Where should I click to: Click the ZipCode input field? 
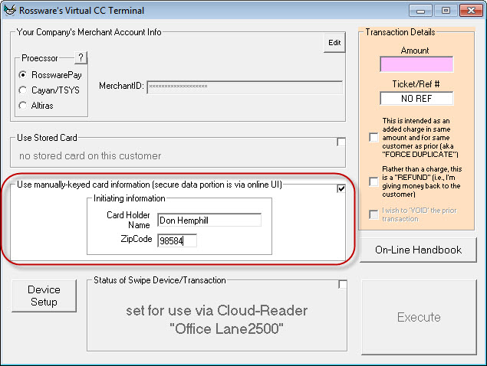(x=177, y=240)
